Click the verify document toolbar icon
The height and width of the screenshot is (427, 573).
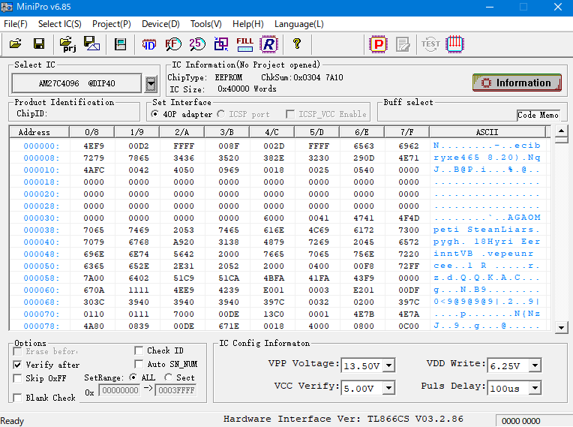[403, 44]
